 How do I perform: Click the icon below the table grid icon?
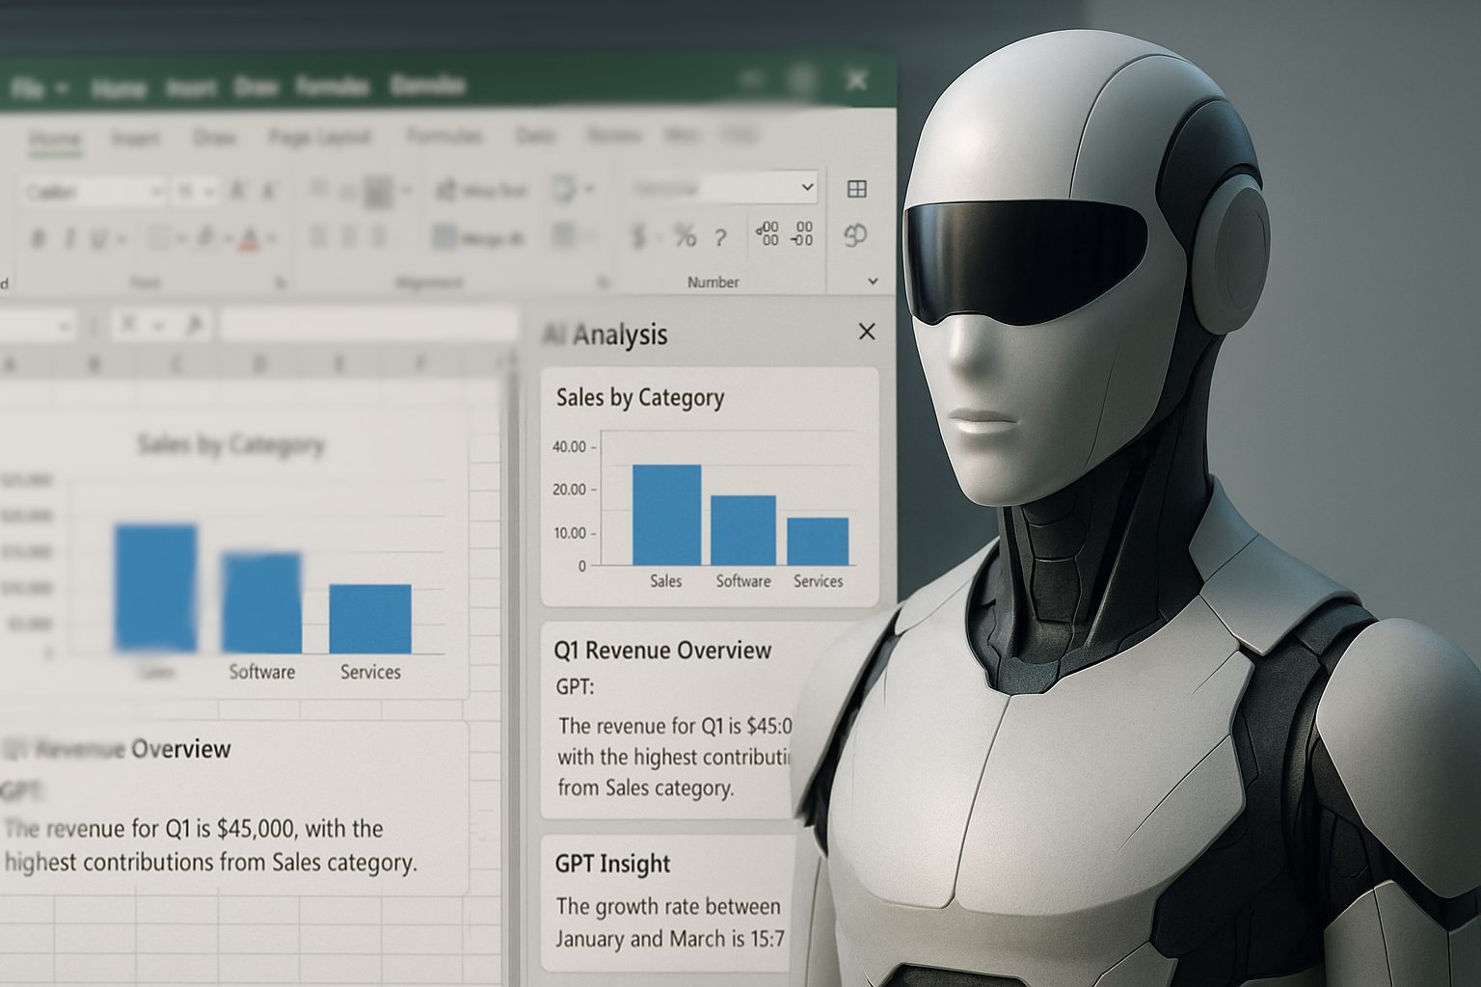855,235
